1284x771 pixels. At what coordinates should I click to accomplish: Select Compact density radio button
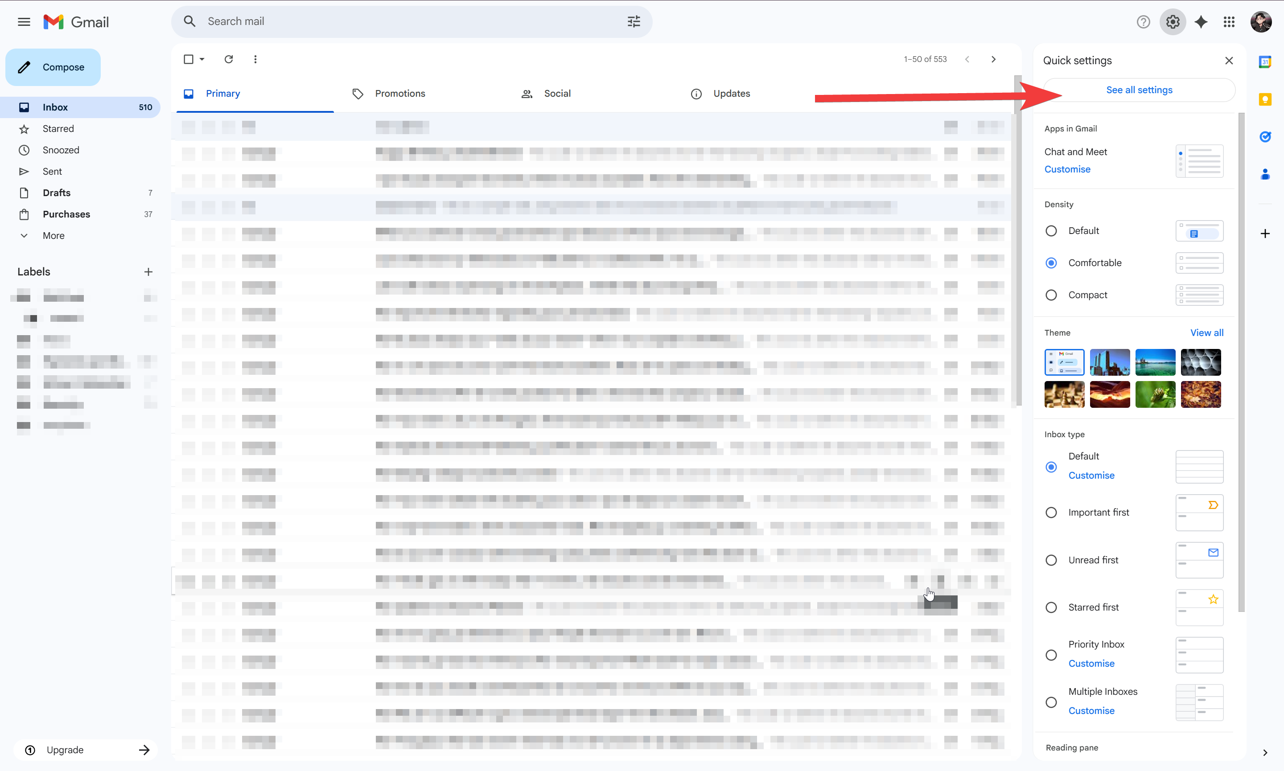pyautogui.click(x=1051, y=295)
